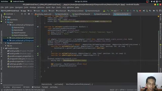Image resolution: width=162 pixels, height=91 pixels.
Task: Click battery indicator in top bar
Action: 157,2
